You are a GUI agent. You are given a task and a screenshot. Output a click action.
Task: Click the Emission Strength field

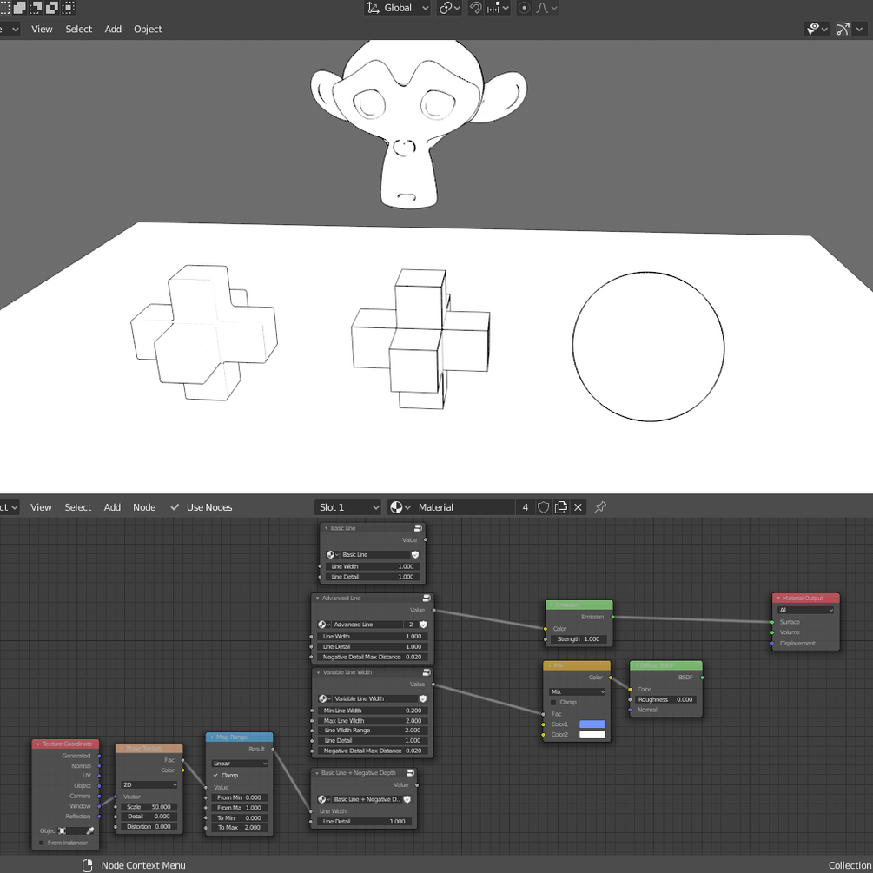[579, 639]
